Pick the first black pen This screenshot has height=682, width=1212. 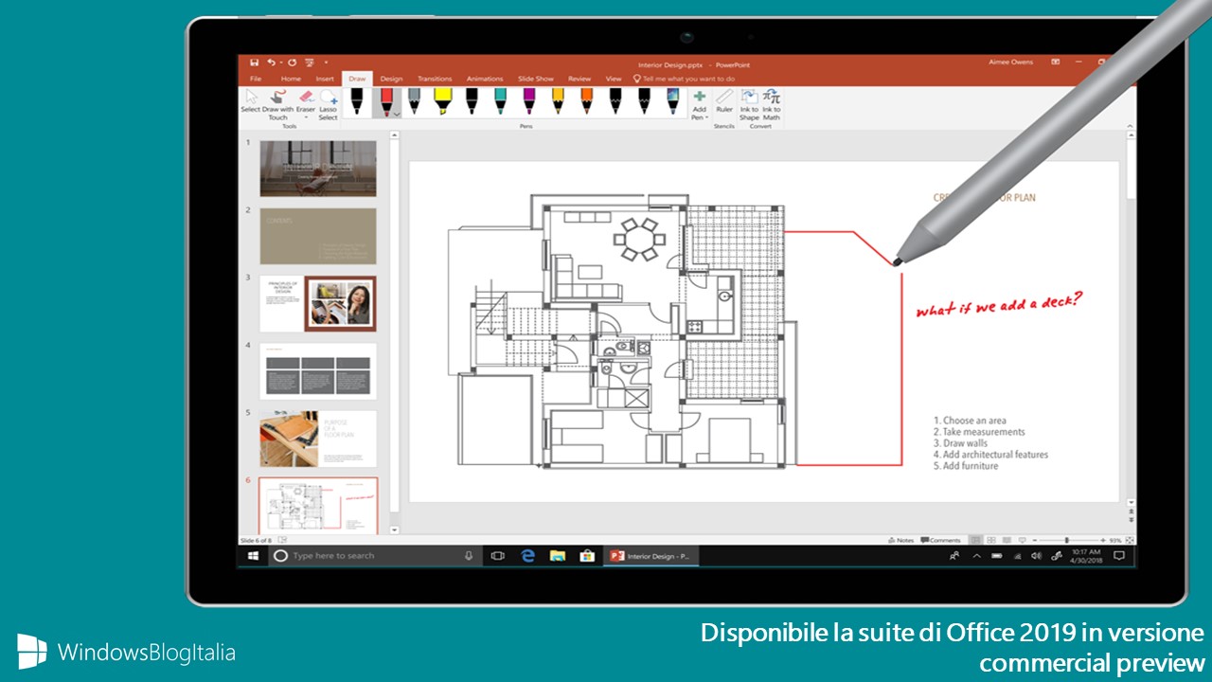tap(357, 101)
